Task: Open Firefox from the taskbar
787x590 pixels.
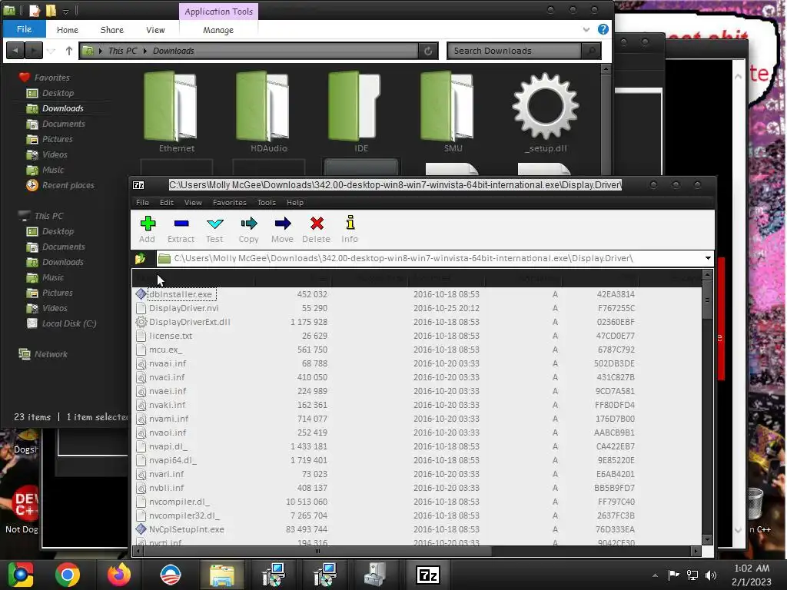Action: pyautogui.click(x=119, y=575)
